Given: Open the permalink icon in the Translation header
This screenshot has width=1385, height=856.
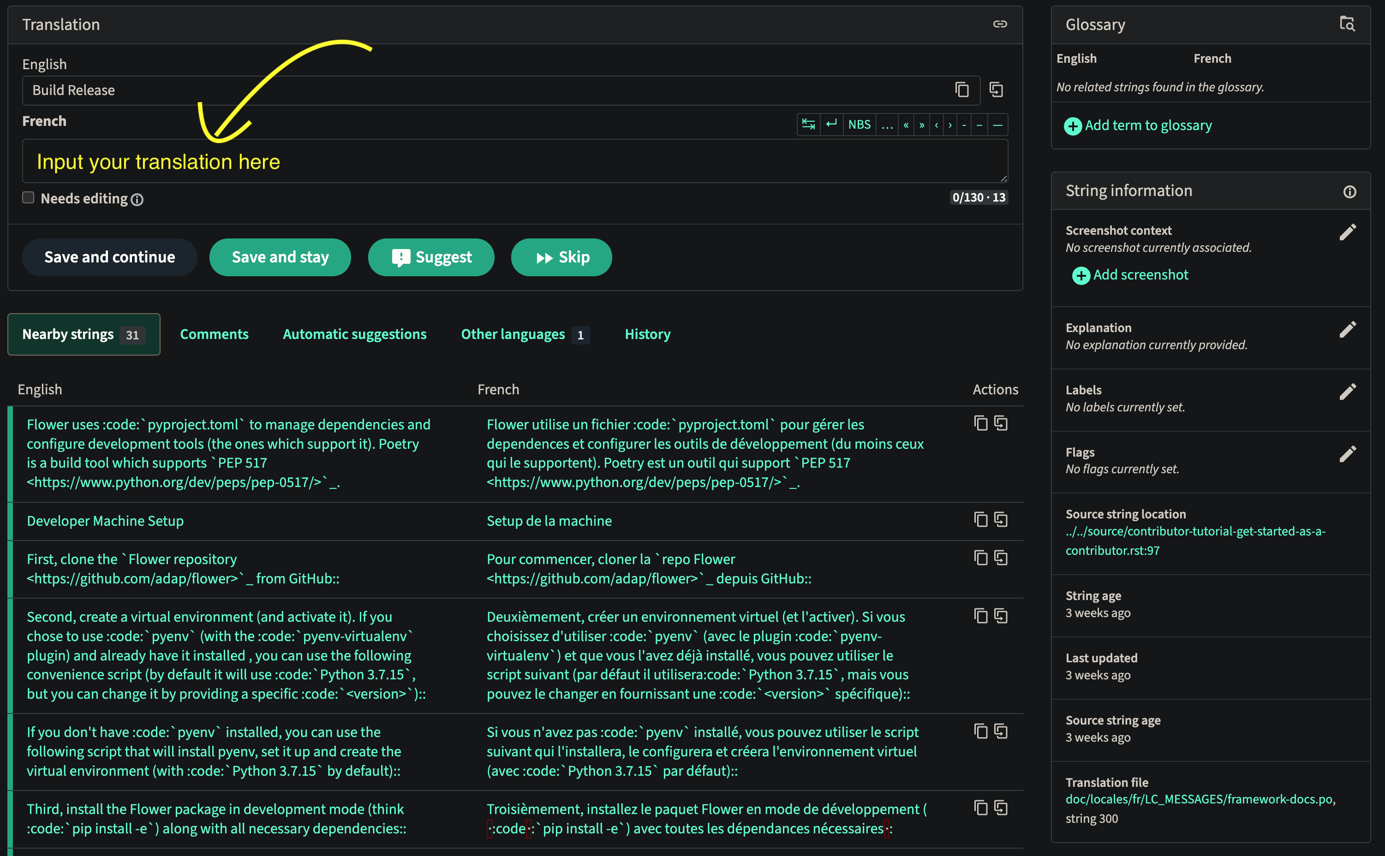Looking at the screenshot, I should click(1000, 24).
